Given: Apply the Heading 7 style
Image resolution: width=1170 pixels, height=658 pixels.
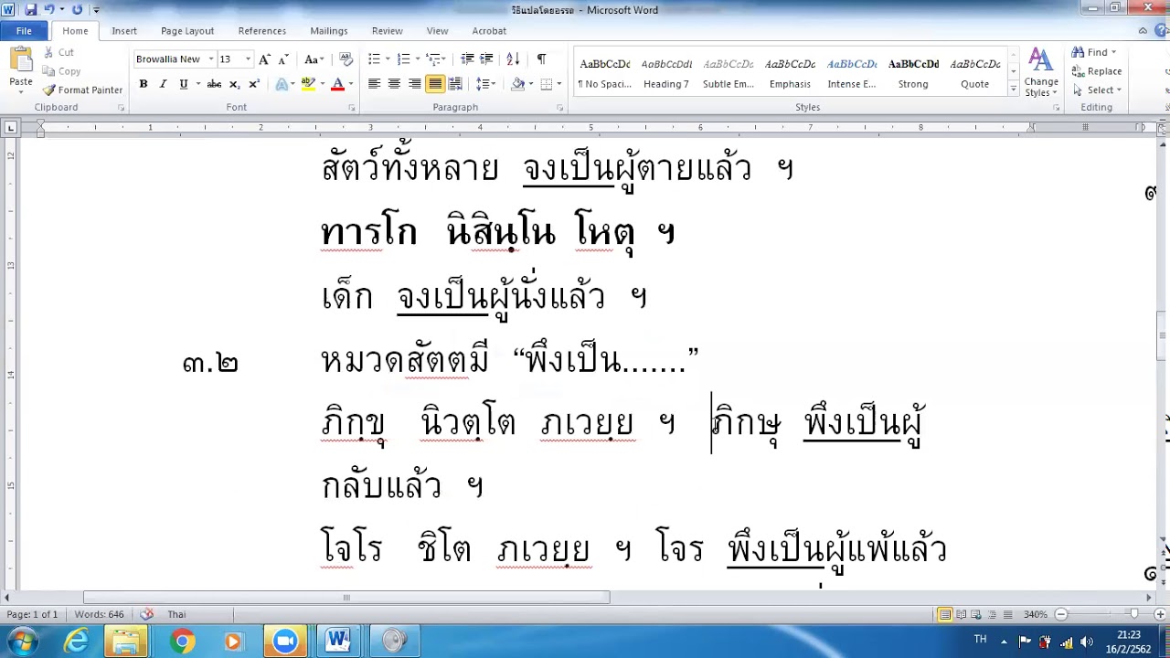Looking at the screenshot, I should [666, 72].
